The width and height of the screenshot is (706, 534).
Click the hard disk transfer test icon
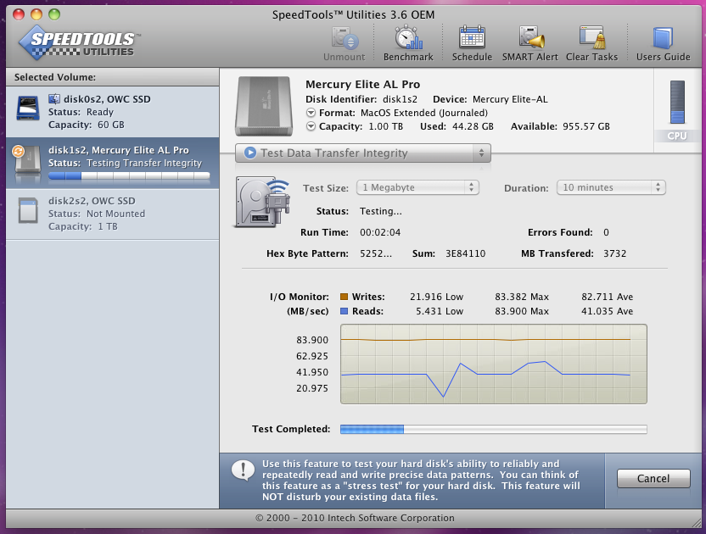262,202
